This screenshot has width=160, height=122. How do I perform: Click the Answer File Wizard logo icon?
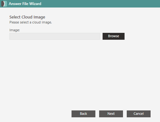[x=4, y=4]
